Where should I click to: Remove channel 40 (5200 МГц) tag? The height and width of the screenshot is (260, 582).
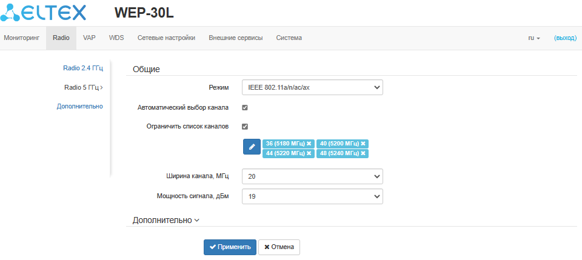[x=363, y=144]
